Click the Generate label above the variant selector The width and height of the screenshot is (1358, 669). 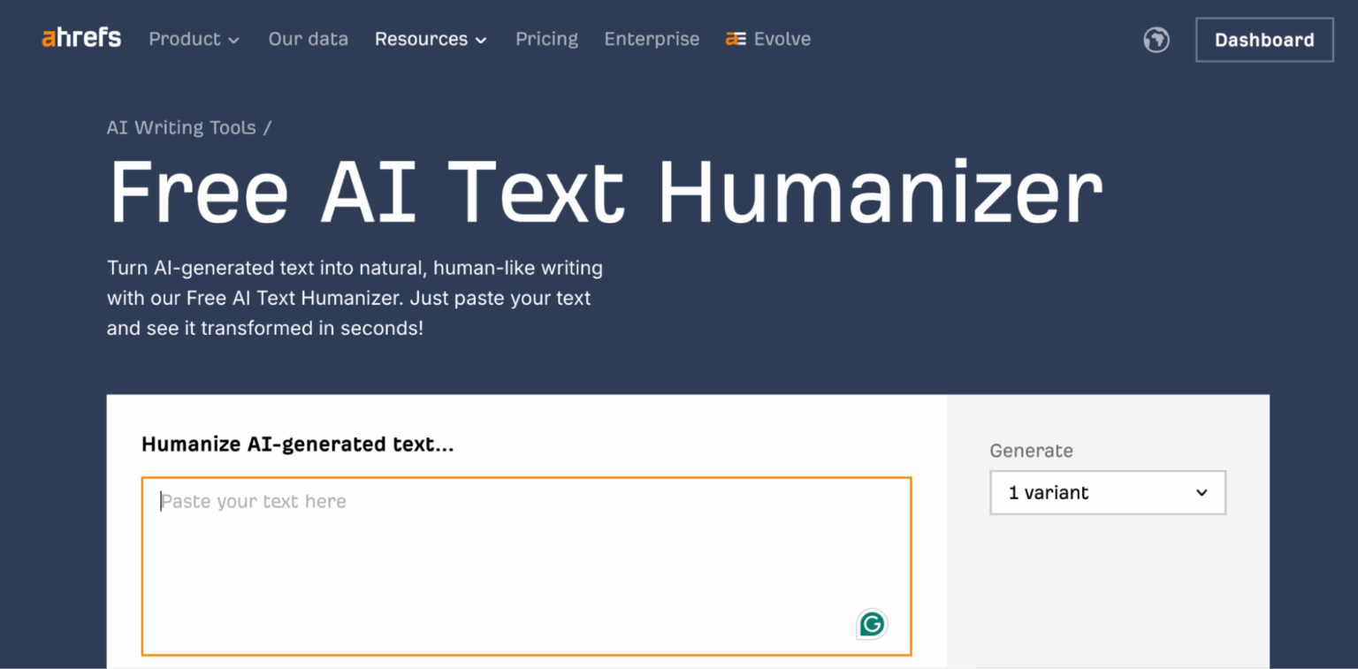[1031, 451]
